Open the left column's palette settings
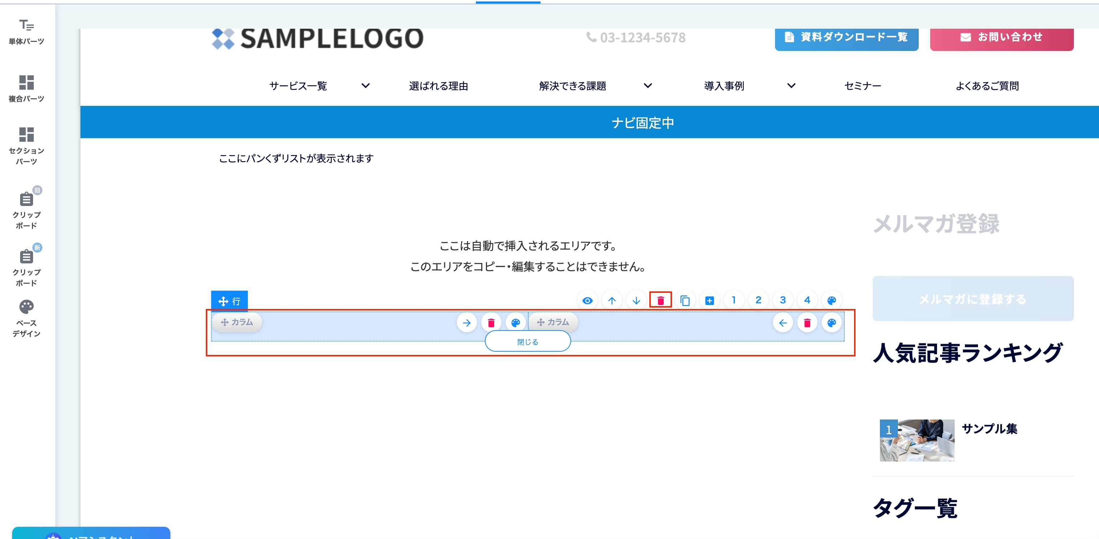1099x539 pixels. pos(515,323)
